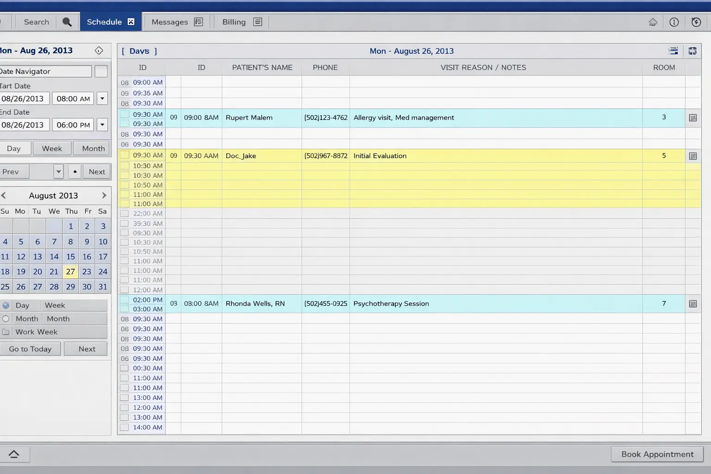Open the start time dropdown arrow
This screenshot has width=711, height=474.
click(102, 98)
